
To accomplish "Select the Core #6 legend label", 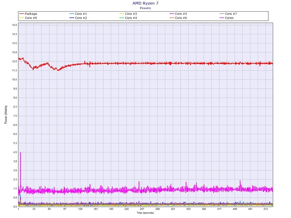I will (181, 18).
